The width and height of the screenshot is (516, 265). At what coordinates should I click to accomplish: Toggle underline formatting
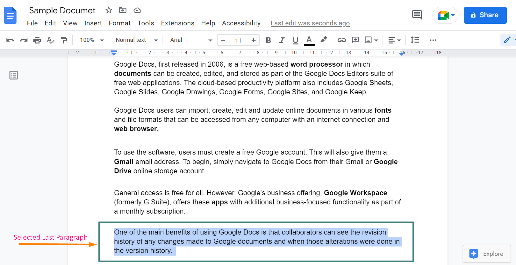[x=296, y=40]
